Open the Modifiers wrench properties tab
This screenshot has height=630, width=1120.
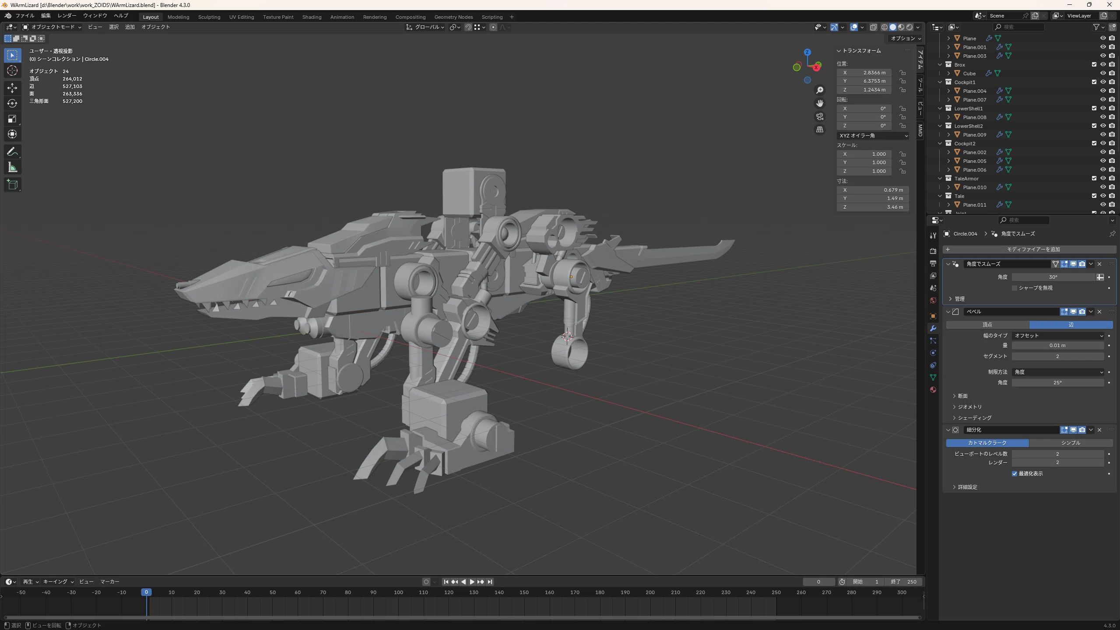point(933,328)
